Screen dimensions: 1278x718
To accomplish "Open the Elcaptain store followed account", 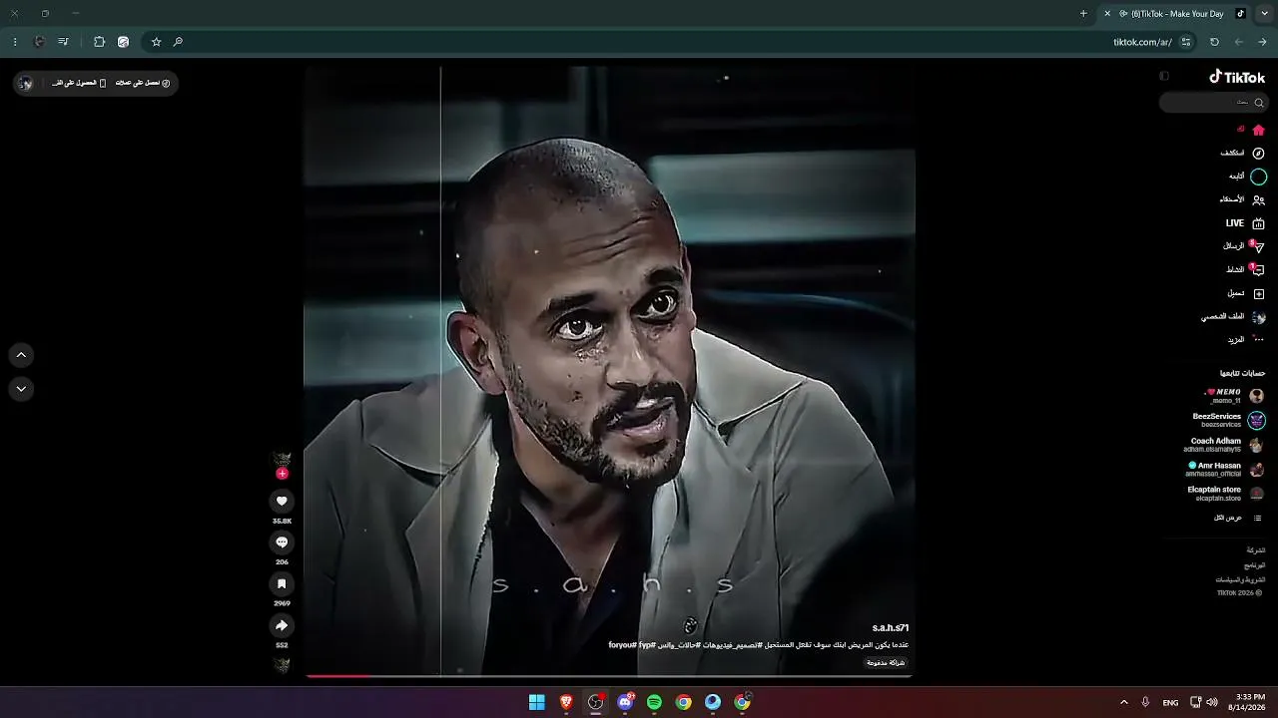I will [1226, 494].
